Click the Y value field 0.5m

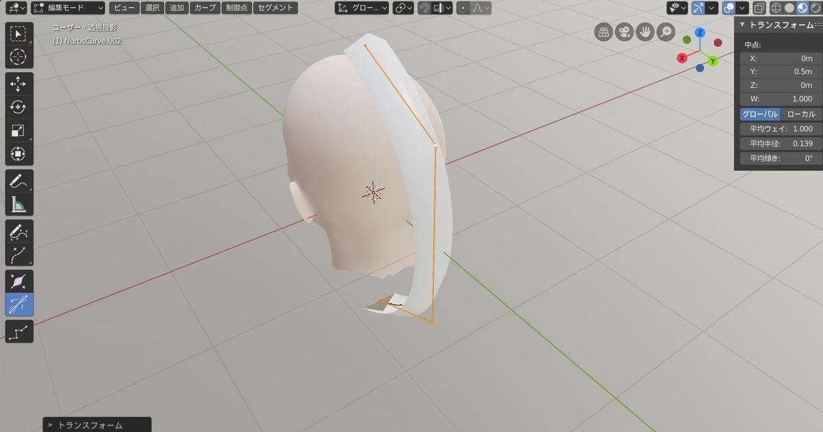coord(780,72)
